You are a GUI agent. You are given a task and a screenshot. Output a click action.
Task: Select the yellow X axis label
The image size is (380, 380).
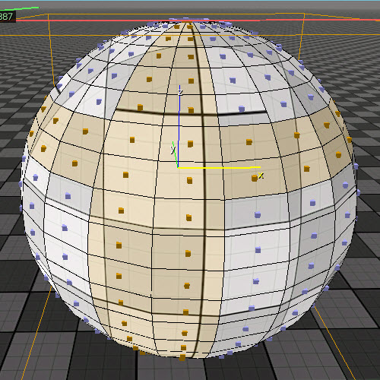click(261, 175)
